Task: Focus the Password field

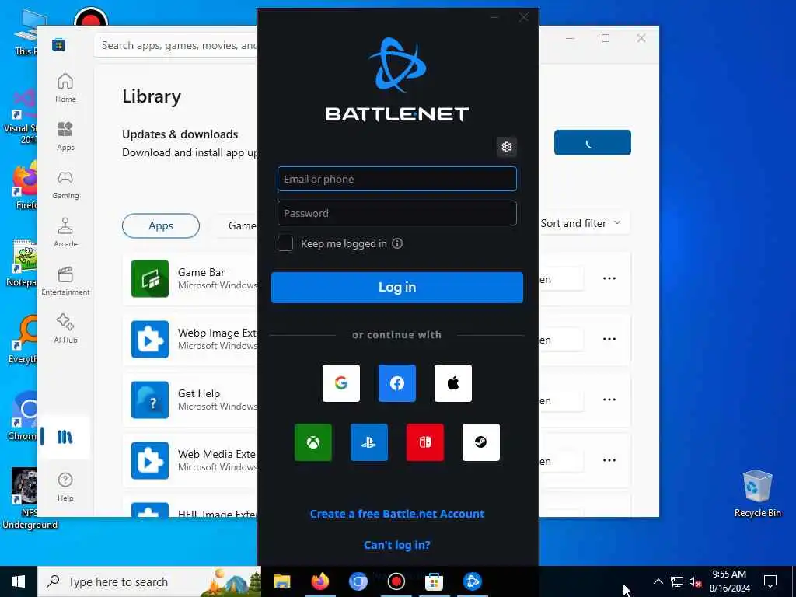Action: 397,213
